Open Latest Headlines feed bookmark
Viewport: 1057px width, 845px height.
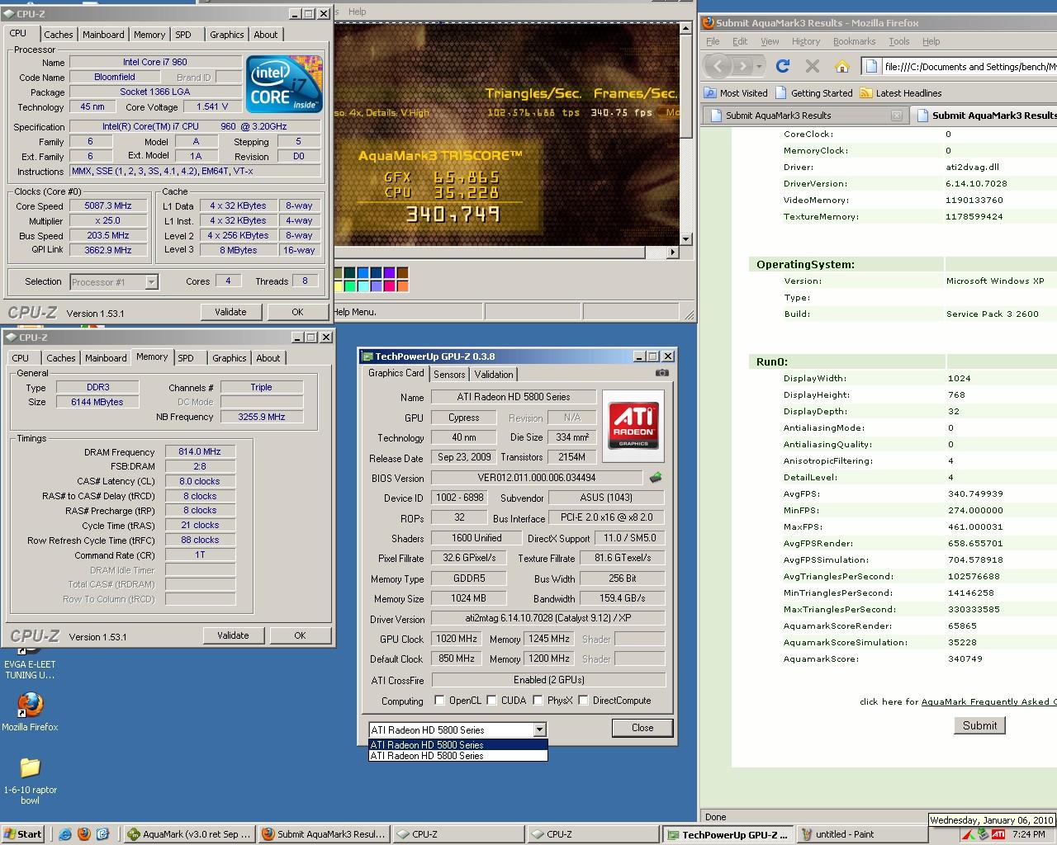[901, 93]
